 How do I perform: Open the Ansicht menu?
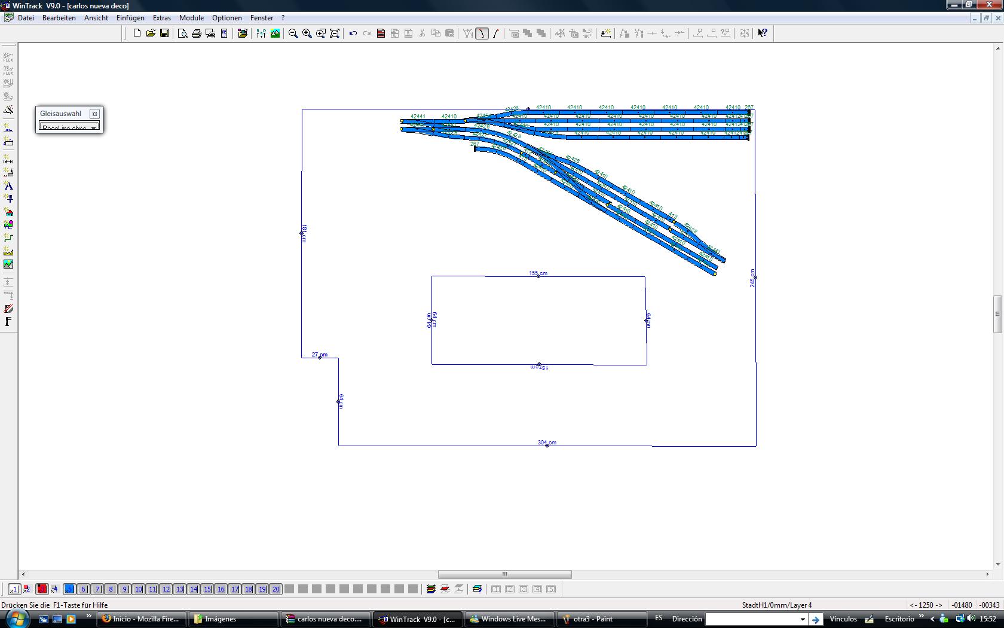pos(96,18)
